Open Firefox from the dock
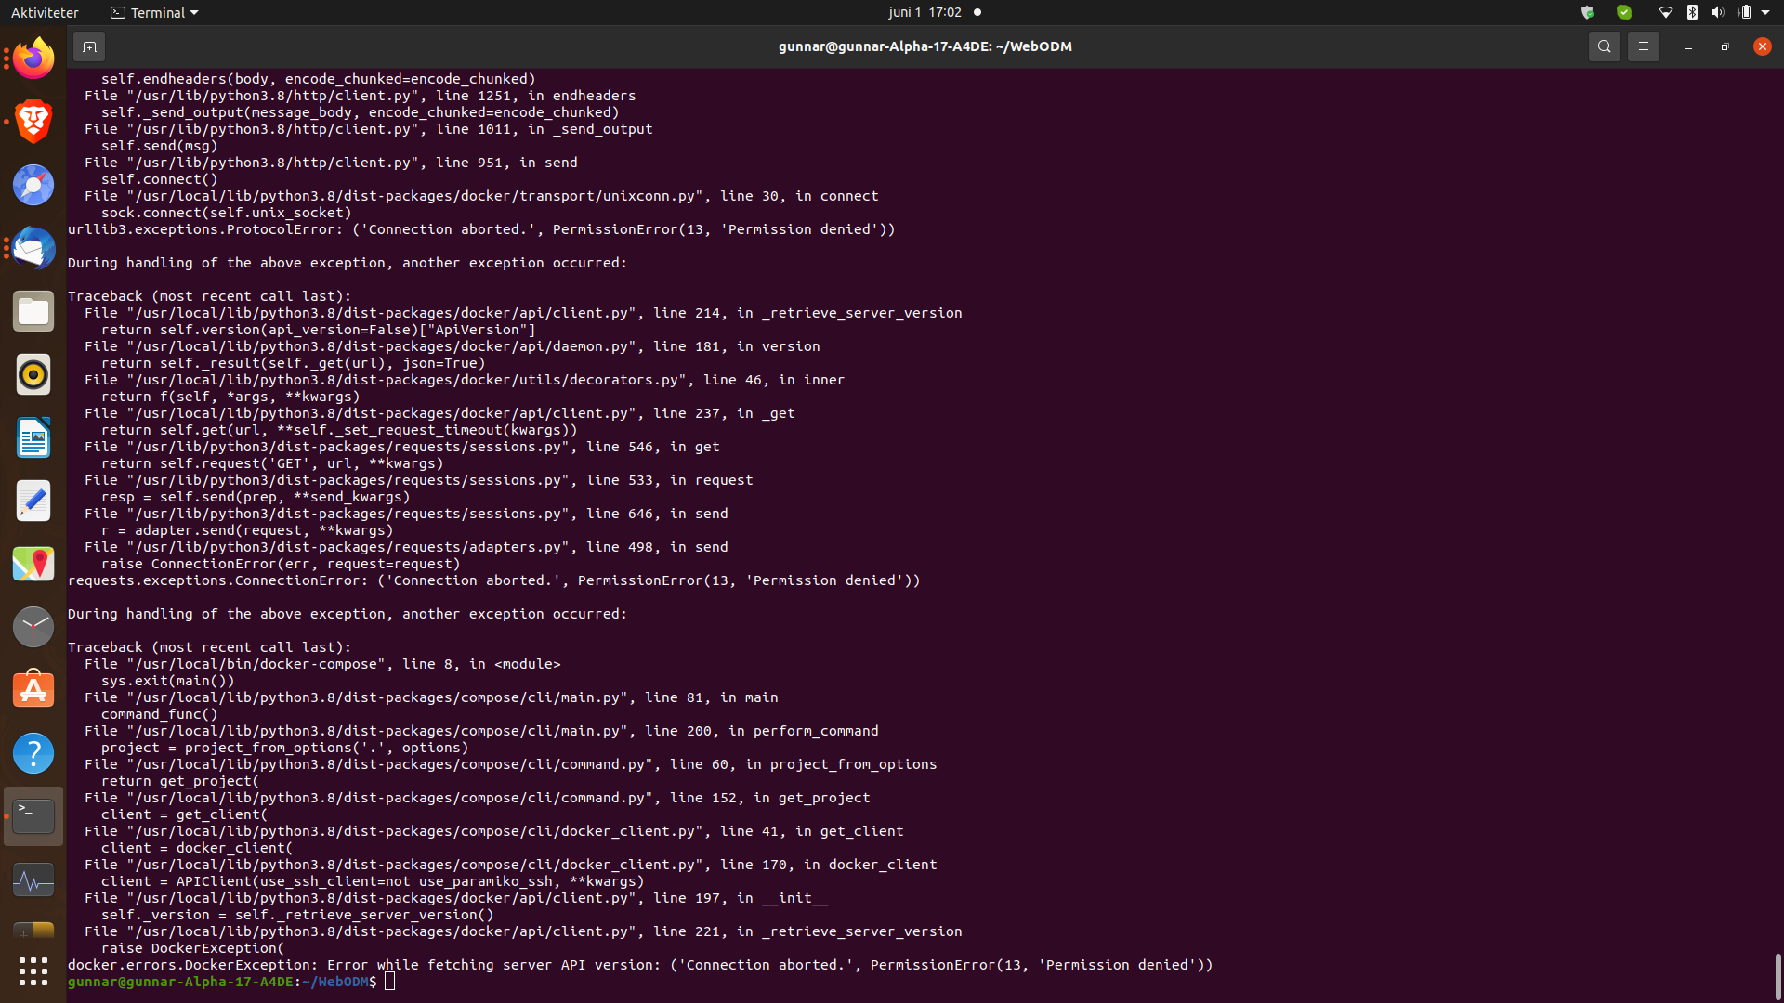The height and width of the screenshot is (1003, 1784). pyautogui.click(x=33, y=58)
